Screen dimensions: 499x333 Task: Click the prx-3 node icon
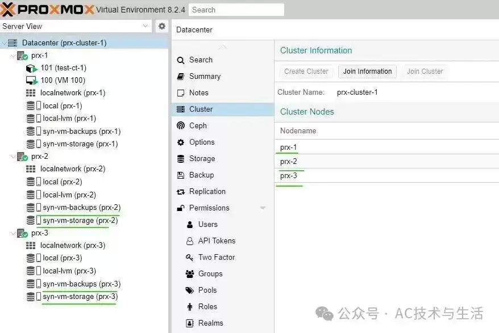point(22,233)
